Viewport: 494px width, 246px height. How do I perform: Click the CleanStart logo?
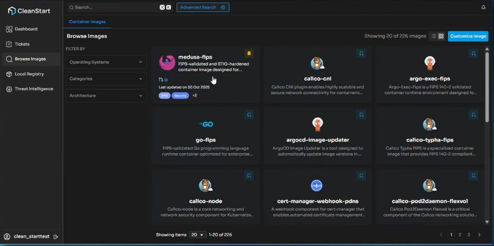pyautogui.click(x=29, y=11)
